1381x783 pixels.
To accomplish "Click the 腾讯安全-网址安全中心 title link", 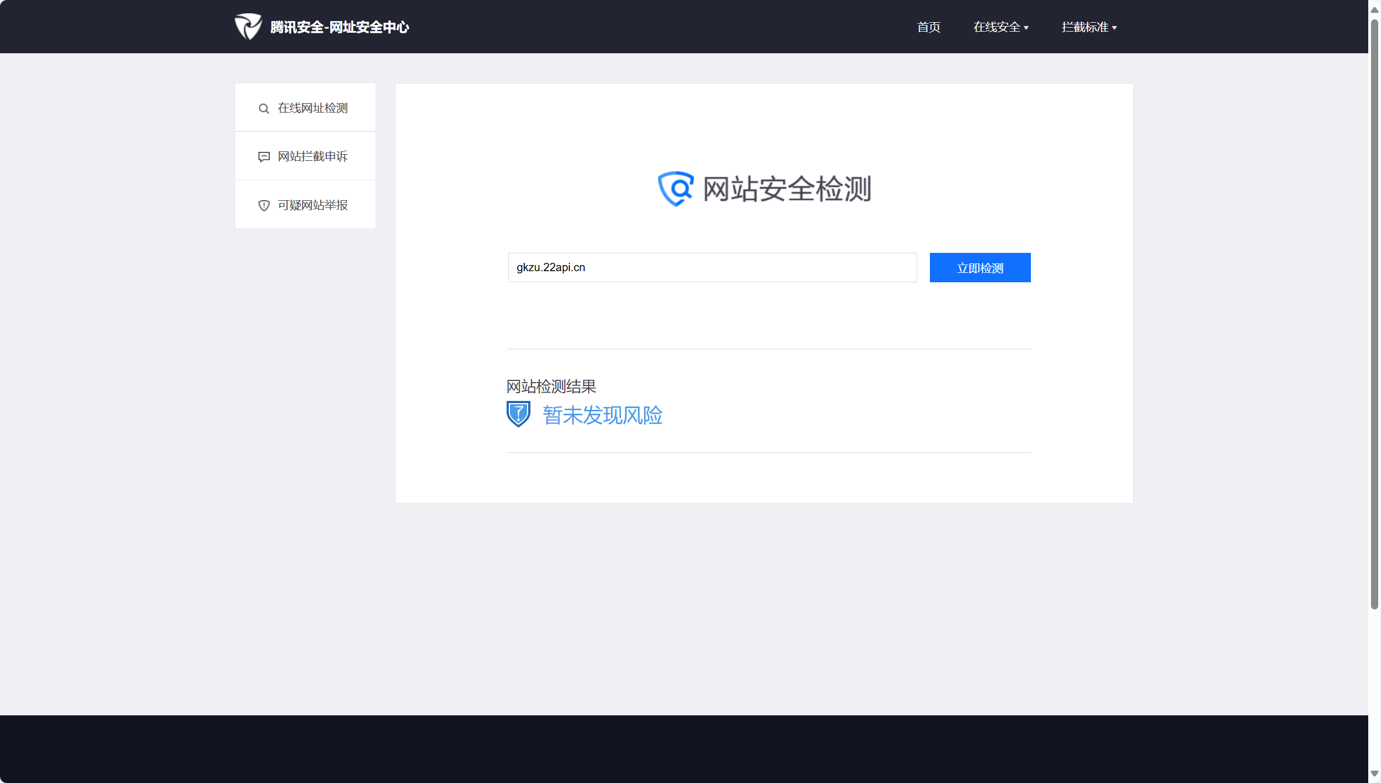I will (x=340, y=27).
